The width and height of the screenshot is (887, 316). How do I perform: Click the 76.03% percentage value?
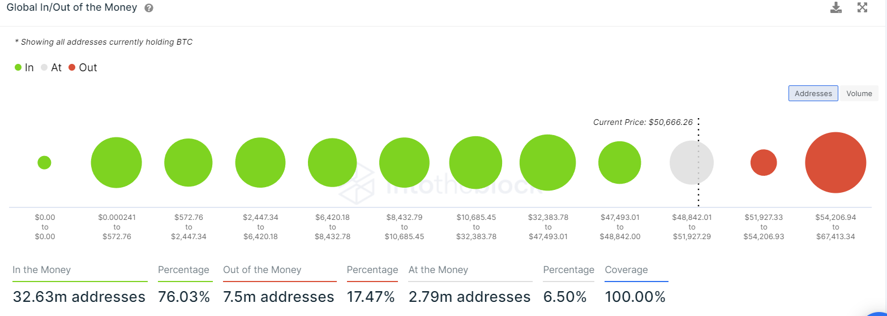tap(184, 297)
